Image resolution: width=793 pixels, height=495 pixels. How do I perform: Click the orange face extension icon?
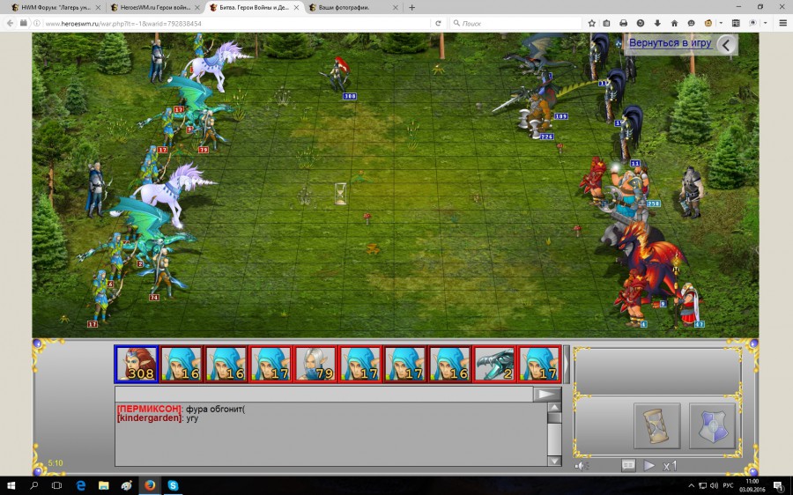[x=708, y=23]
